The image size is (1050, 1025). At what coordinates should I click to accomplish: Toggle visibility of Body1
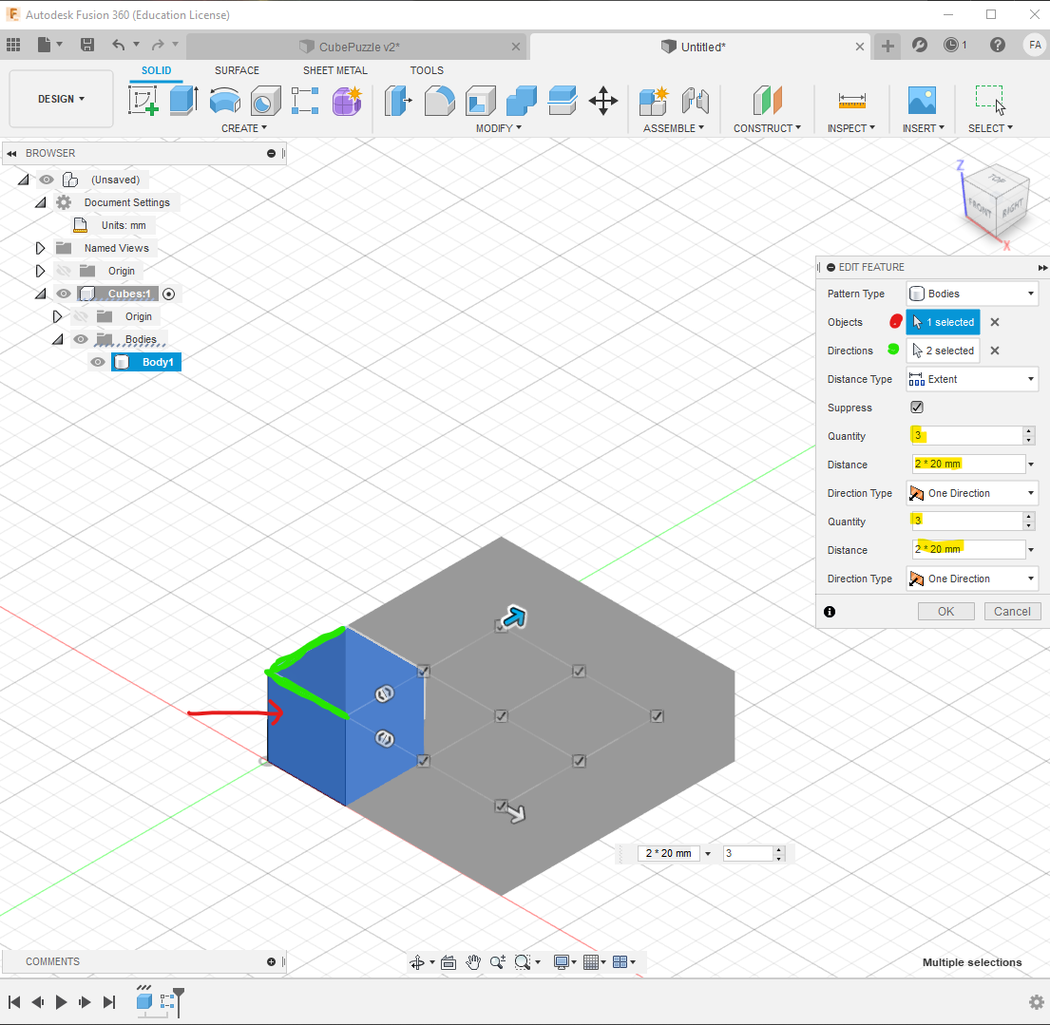click(97, 362)
